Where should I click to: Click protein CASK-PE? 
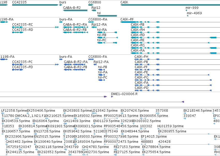(141, 72)
